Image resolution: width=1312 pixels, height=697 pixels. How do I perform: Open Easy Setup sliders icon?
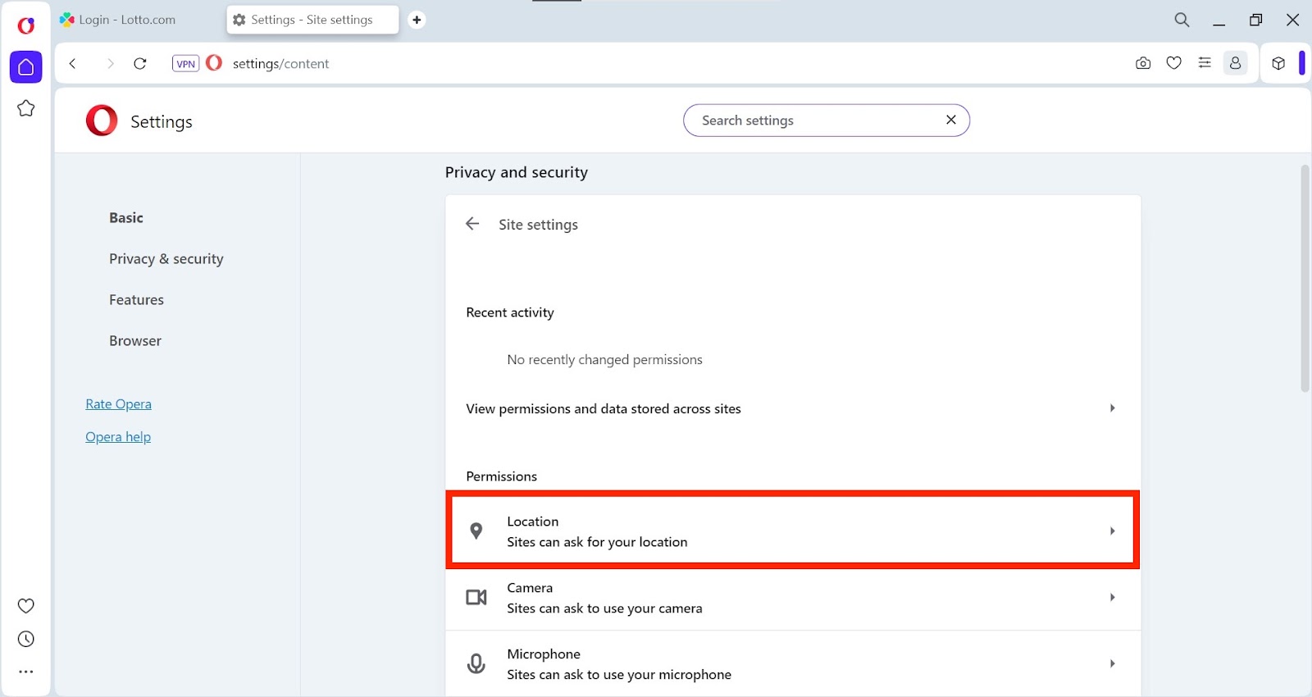[1205, 63]
